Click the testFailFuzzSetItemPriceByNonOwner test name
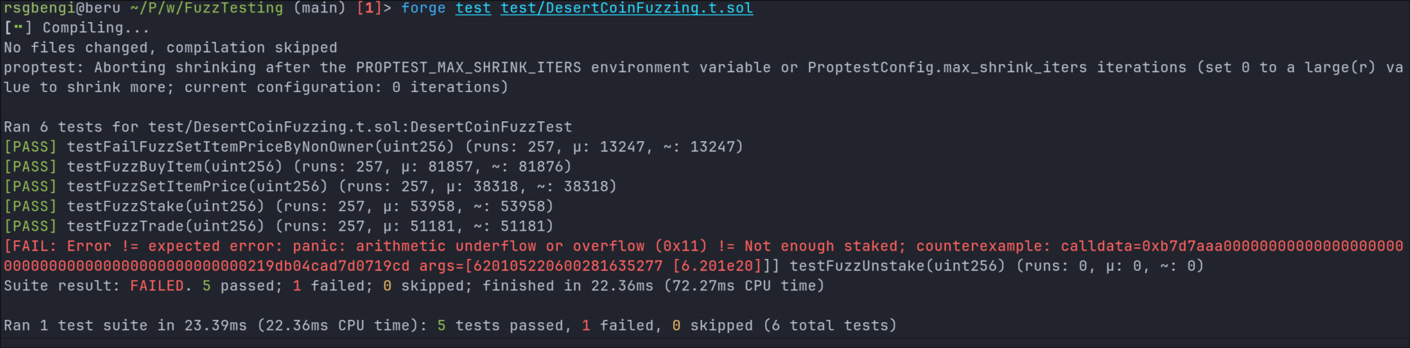 point(220,147)
